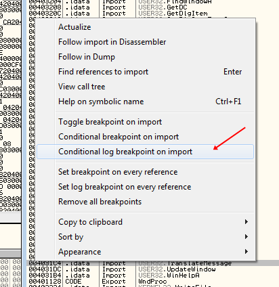The image size is (279, 287).
Task: Open View call tree
Action: 146,87
